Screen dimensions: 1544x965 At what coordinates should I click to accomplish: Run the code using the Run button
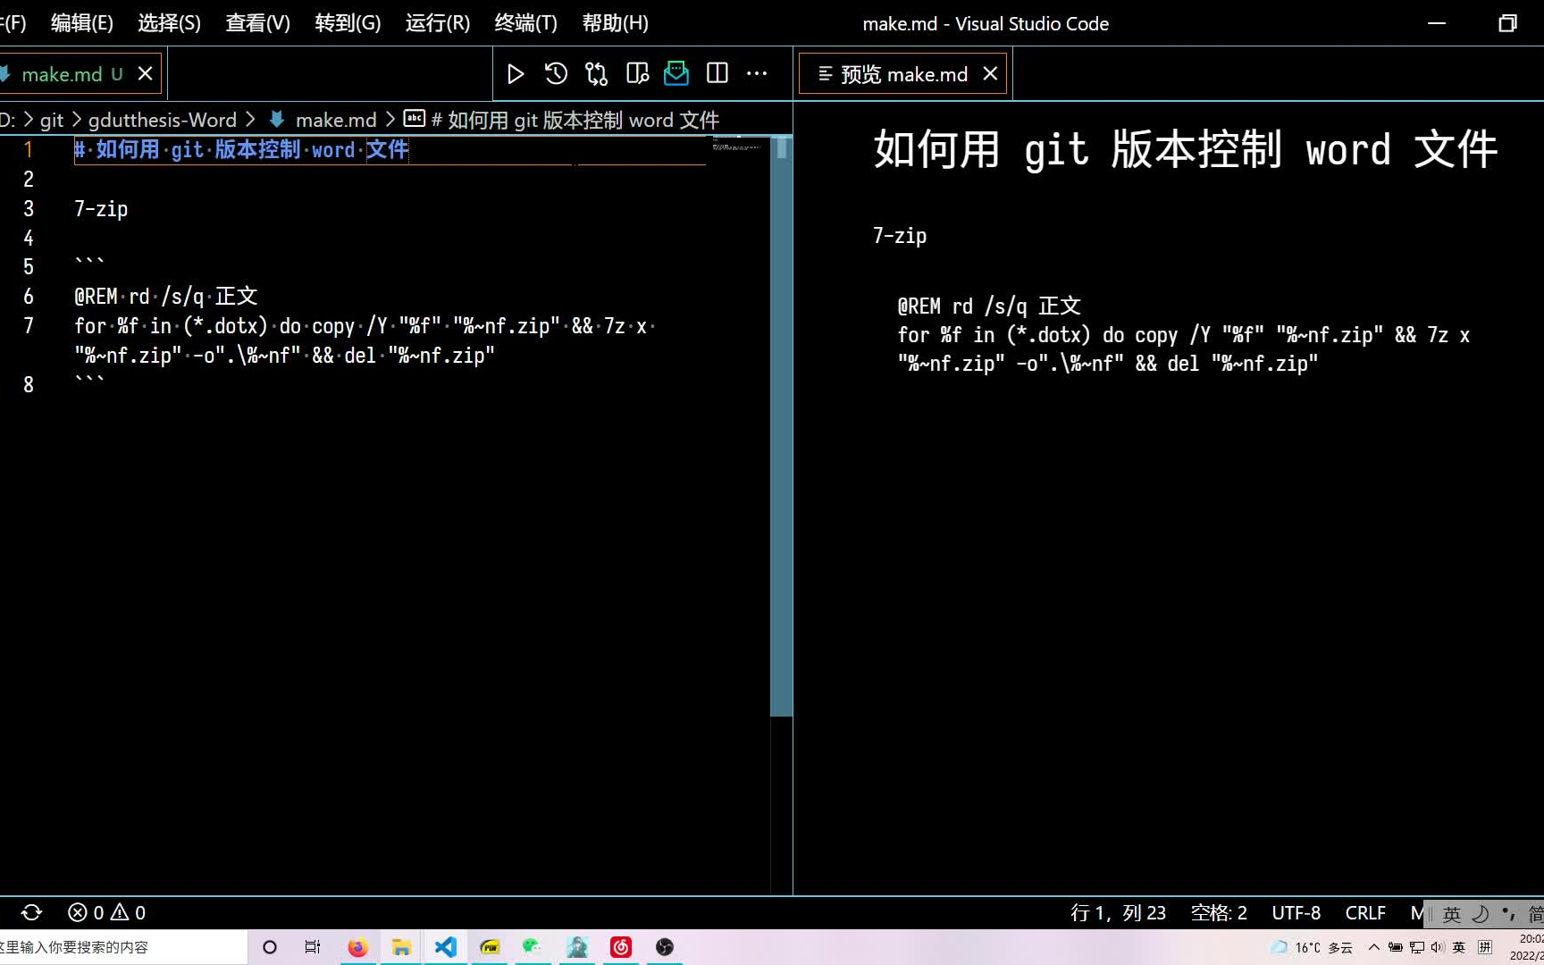point(516,73)
